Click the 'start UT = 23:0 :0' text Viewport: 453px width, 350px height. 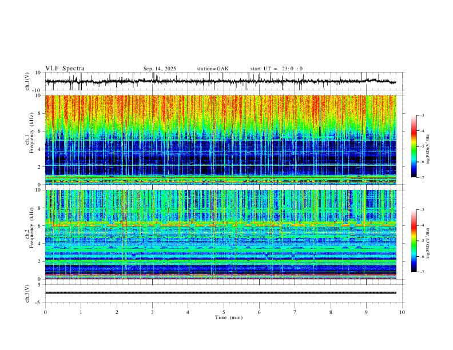point(276,69)
